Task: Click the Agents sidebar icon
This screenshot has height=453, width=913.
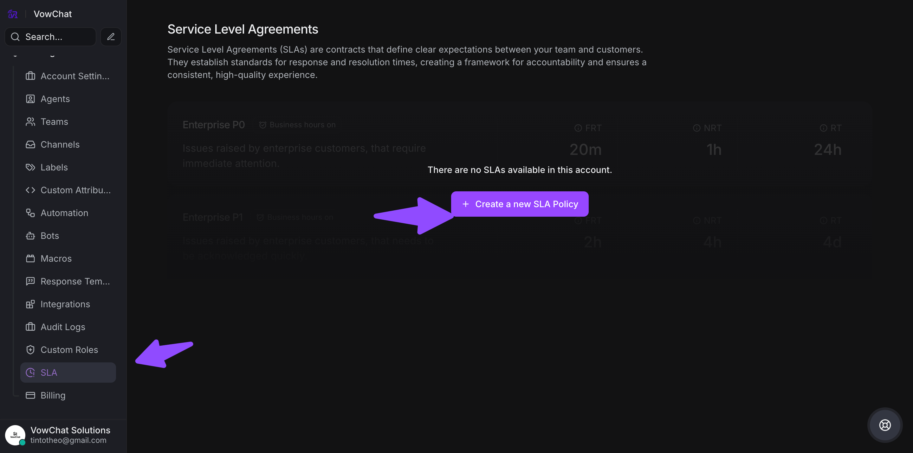Action: tap(30, 99)
